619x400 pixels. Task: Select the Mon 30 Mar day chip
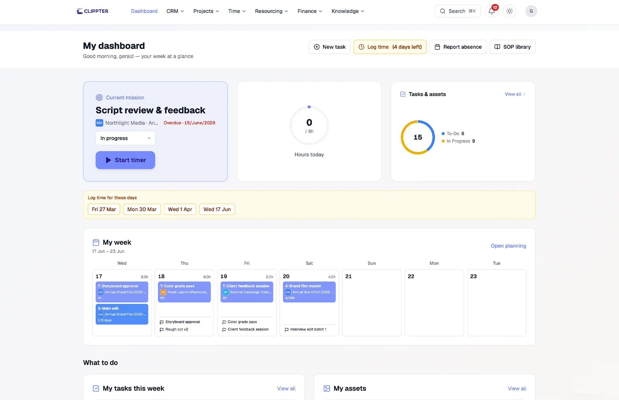click(x=142, y=209)
